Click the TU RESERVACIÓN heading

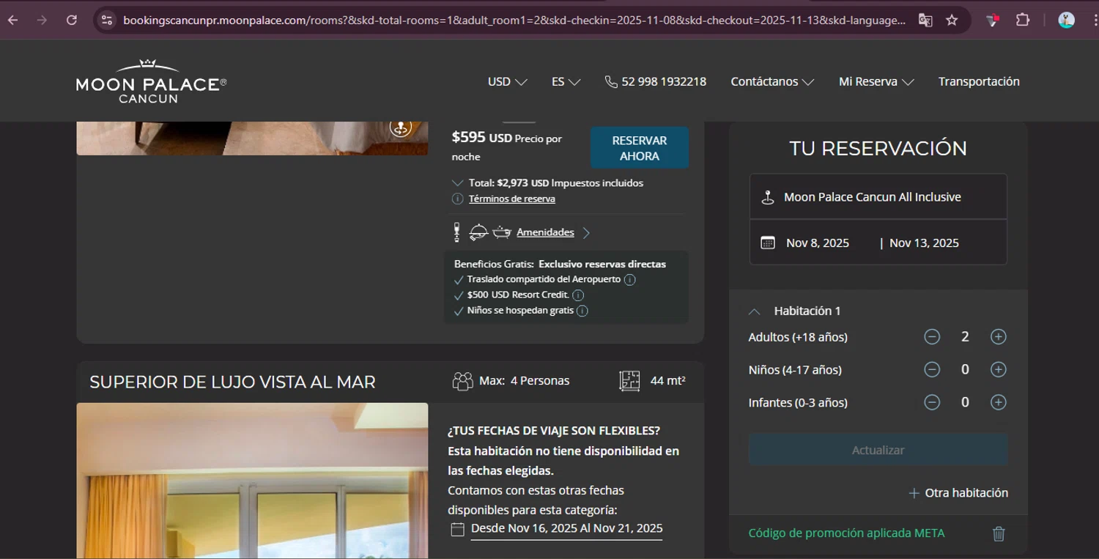(x=878, y=148)
